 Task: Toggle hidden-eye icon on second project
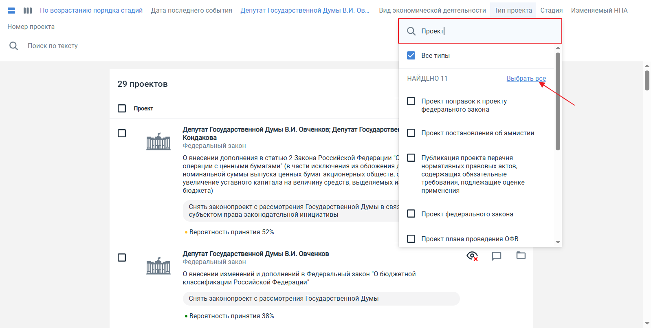click(x=472, y=256)
